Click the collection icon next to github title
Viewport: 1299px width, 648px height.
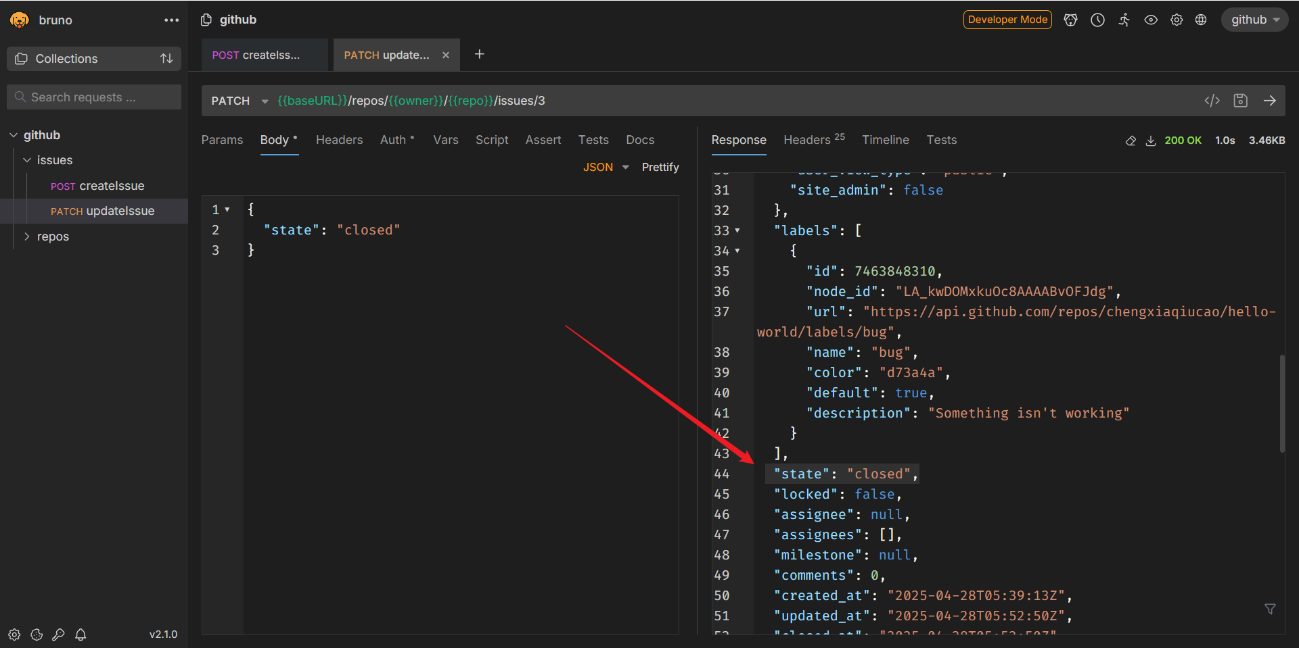coord(206,20)
